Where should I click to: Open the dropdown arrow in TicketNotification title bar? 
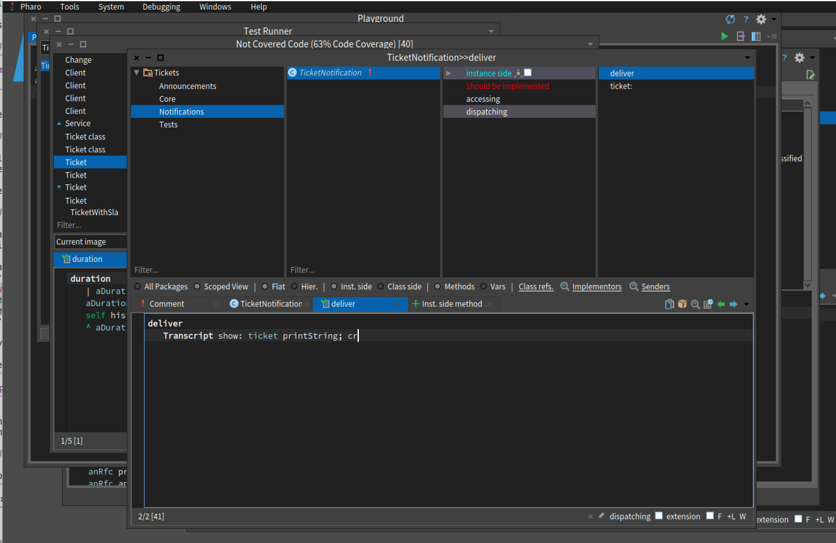[x=747, y=58]
